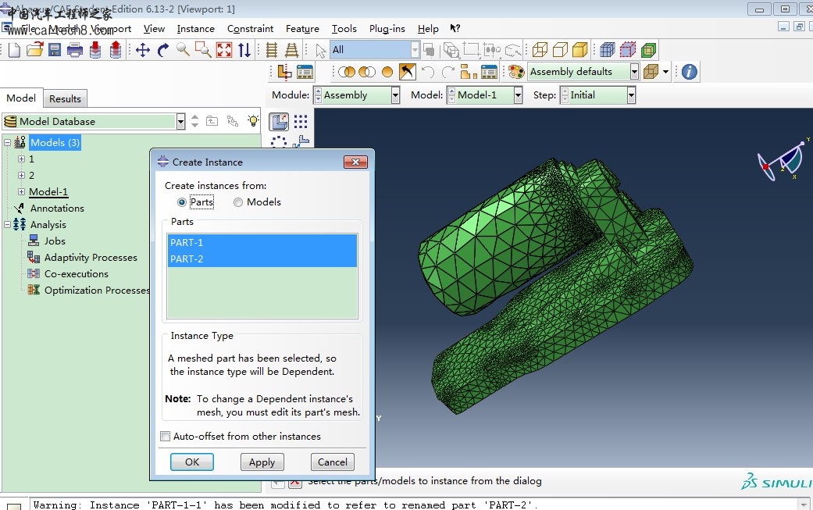The image size is (813, 510).
Task: Click the Auto-Fit View icon
Action: [x=224, y=50]
